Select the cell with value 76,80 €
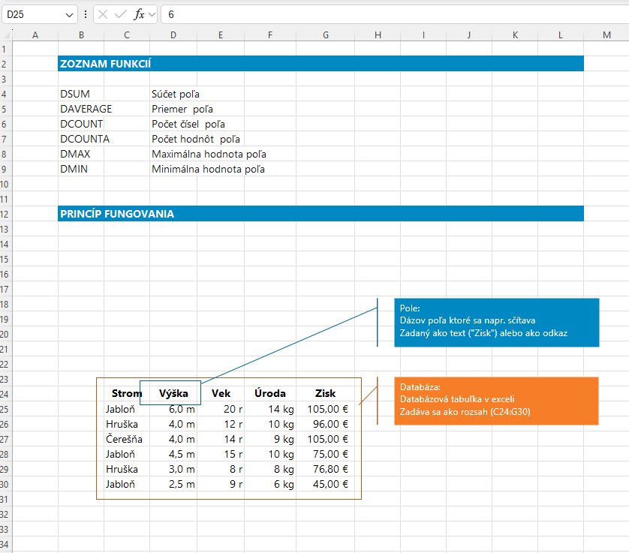 [x=327, y=469]
